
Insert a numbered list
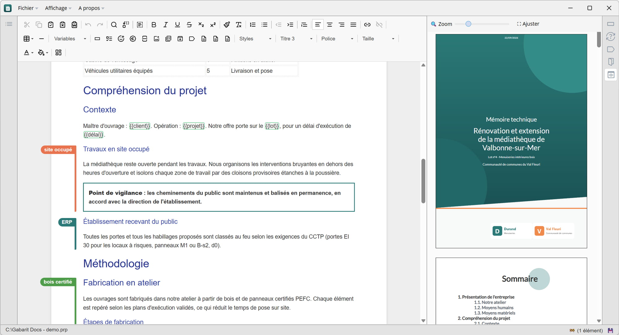[x=253, y=25]
